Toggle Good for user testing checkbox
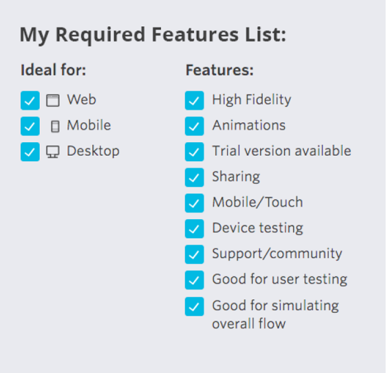Screen dimensions: 386x373 click(x=195, y=280)
